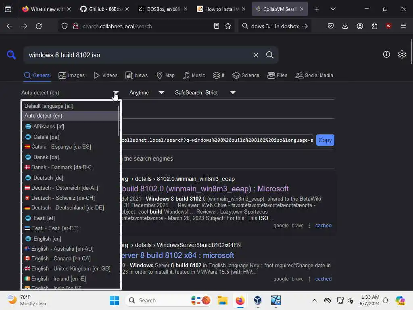Select English [en] language option
This screenshot has width=413, height=310.
coord(71,239)
